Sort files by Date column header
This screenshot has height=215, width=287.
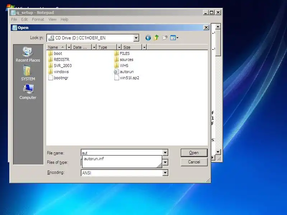[x=82, y=47]
